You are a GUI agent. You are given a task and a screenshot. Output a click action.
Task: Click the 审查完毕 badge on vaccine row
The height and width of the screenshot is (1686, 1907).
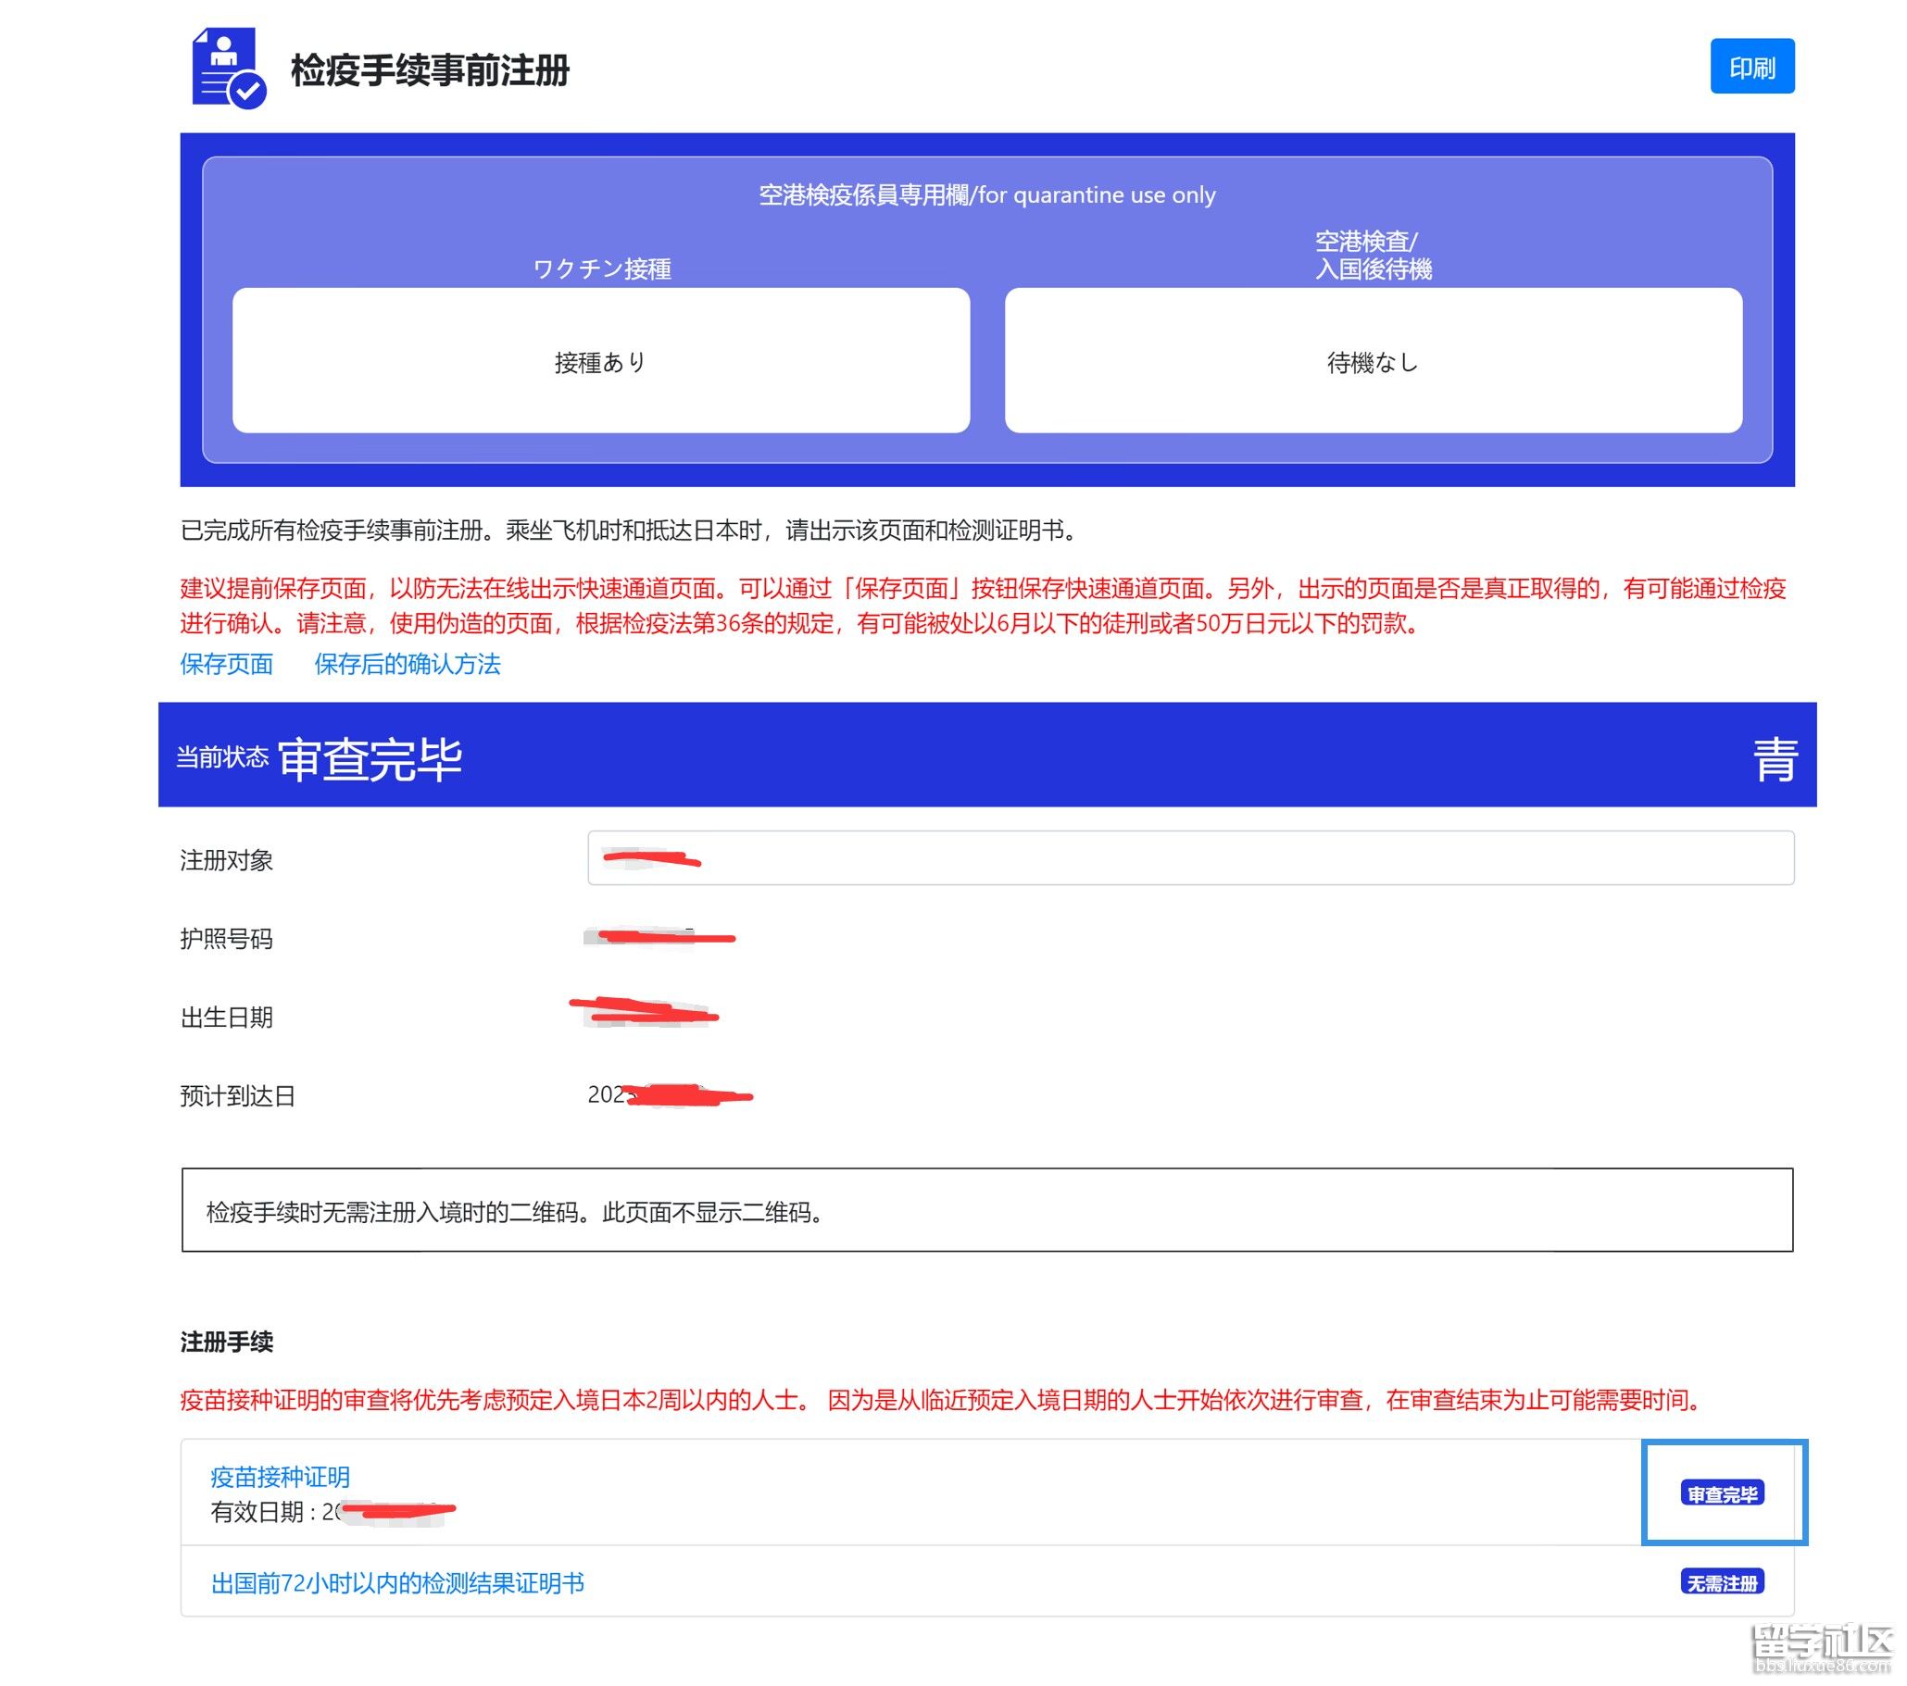1723,1495
